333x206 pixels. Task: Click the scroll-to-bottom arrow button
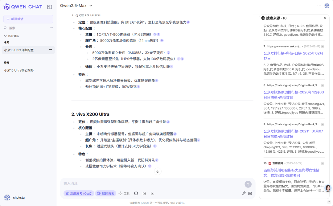coord(158,171)
